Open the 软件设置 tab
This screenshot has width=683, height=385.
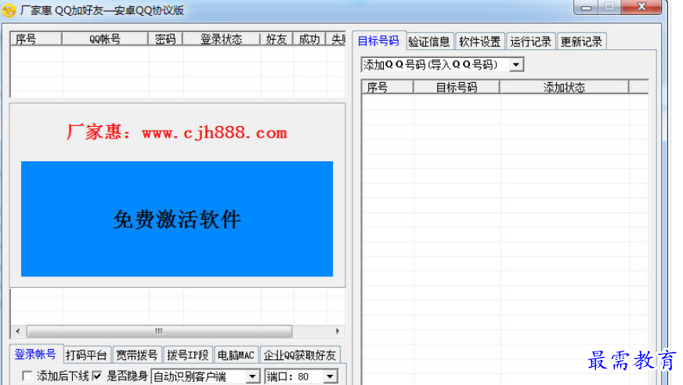click(x=480, y=41)
